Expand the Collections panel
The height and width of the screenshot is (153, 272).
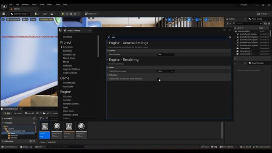click(x=3, y=141)
